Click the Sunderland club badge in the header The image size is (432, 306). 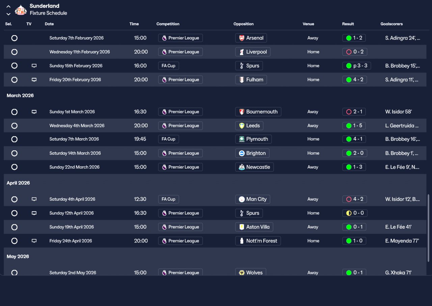click(21, 9)
